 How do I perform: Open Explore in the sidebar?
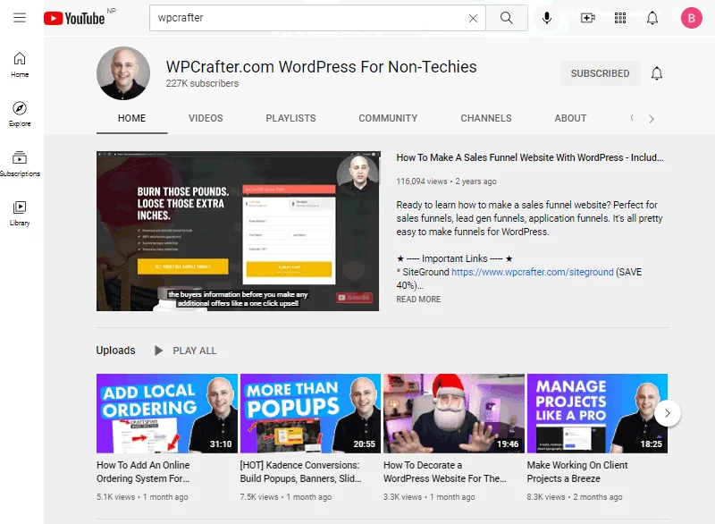coord(20,114)
